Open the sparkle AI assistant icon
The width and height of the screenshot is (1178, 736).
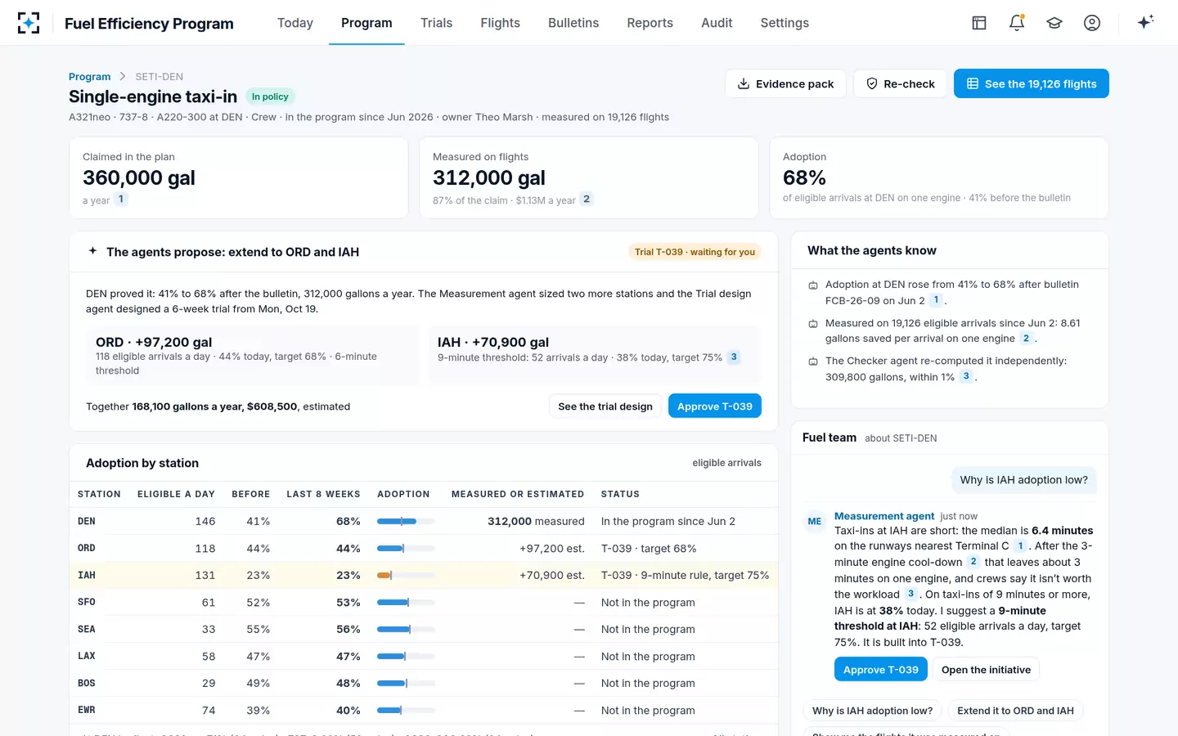(1145, 22)
